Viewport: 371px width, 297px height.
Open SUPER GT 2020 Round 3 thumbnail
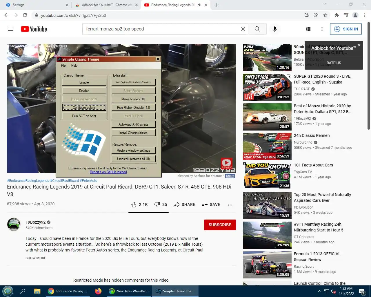click(267, 87)
